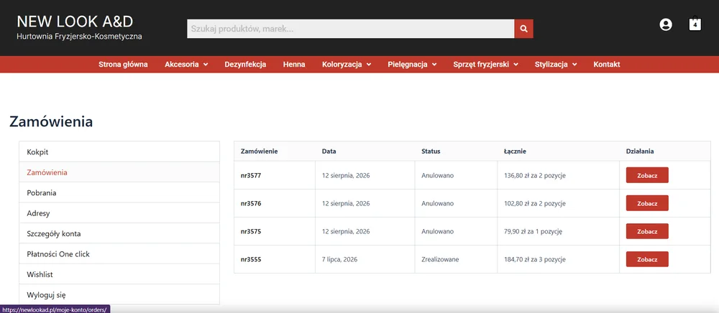Open Szczegóły konta in the sidebar
The height and width of the screenshot is (313, 719).
pos(119,233)
